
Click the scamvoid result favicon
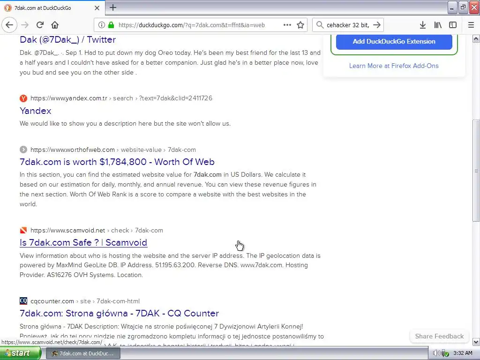tap(23, 230)
